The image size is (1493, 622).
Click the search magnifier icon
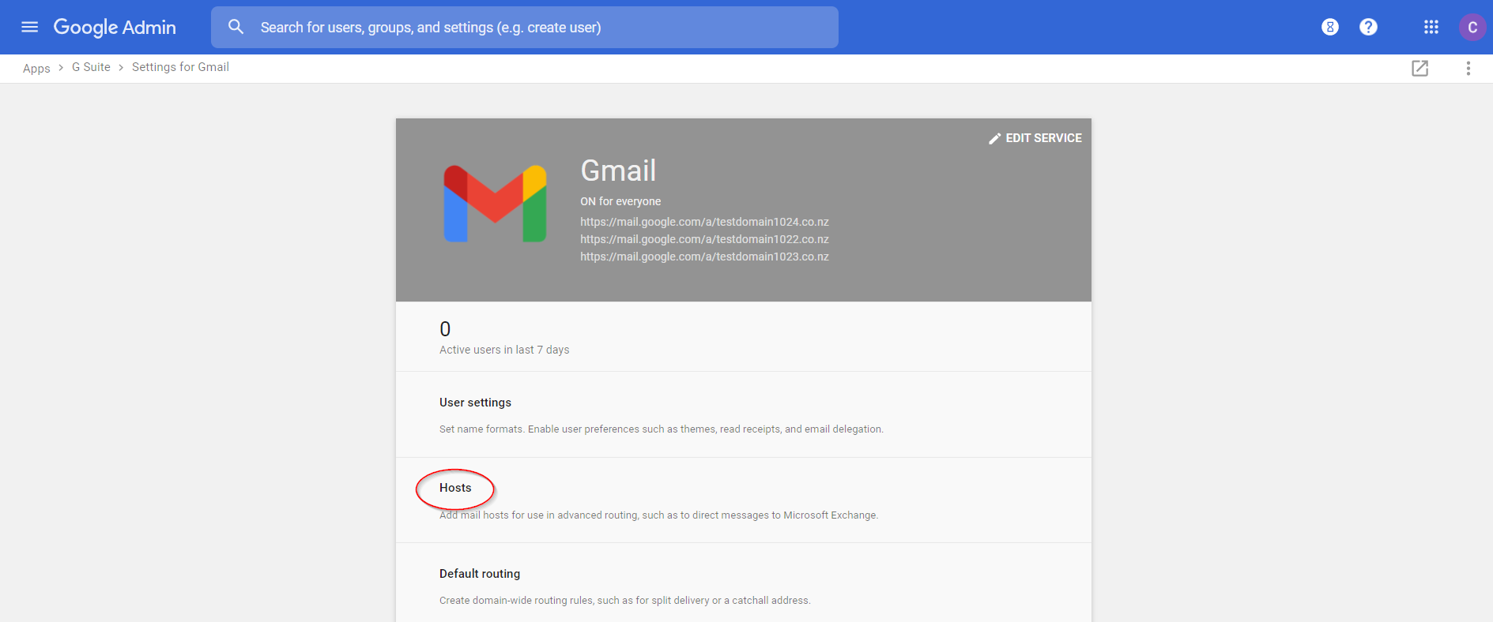coord(236,27)
